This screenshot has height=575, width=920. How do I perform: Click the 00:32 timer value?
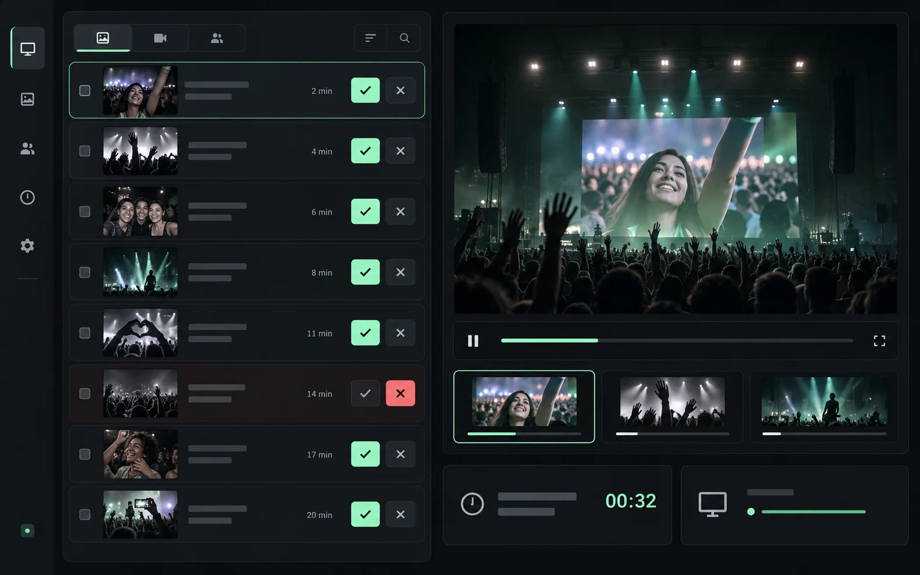(631, 501)
